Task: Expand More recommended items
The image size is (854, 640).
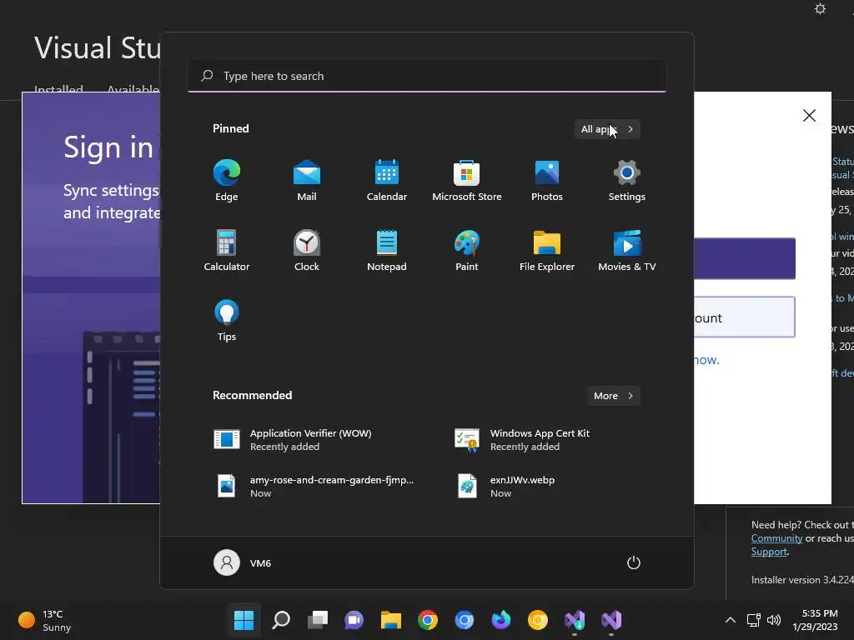Action: click(x=614, y=396)
